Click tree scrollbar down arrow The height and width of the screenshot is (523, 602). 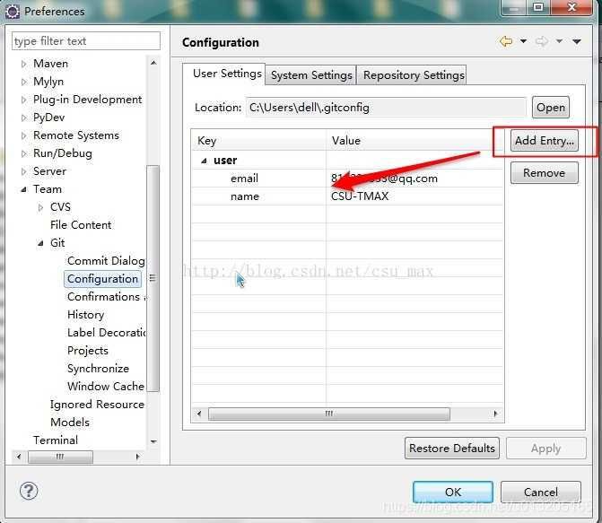(x=153, y=441)
